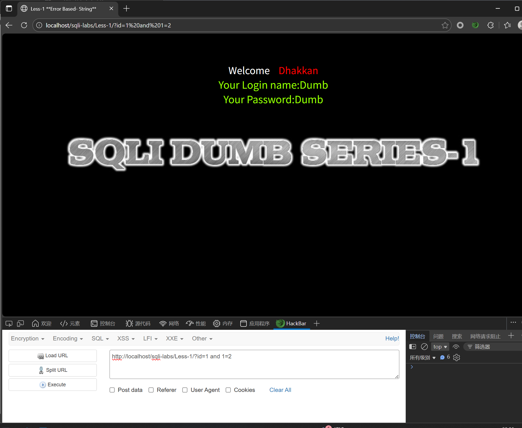Add more tools to DevTools tab bar
The height and width of the screenshot is (428, 522).
tap(317, 324)
